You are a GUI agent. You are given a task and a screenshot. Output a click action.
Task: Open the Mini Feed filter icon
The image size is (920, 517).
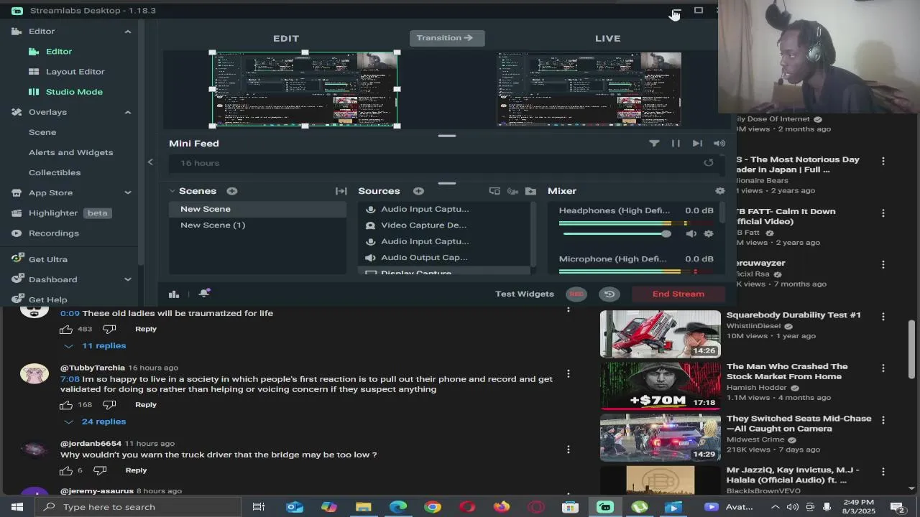[x=654, y=144]
